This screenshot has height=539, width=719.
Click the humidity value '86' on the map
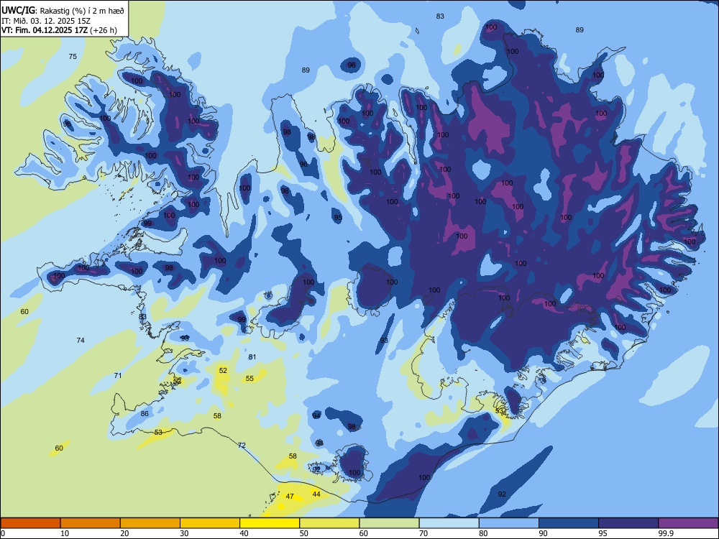(x=145, y=413)
